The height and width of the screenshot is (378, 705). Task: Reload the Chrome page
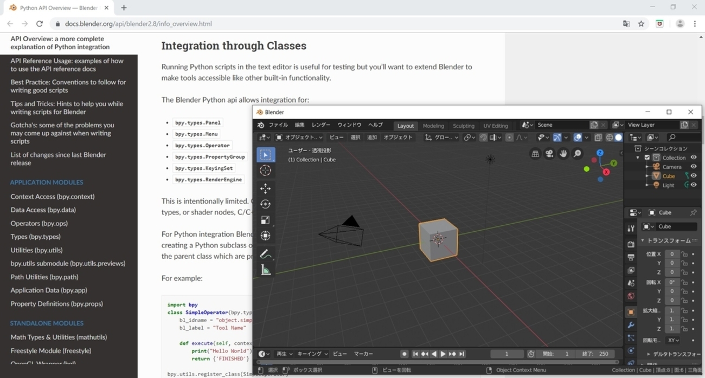point(39,24)
